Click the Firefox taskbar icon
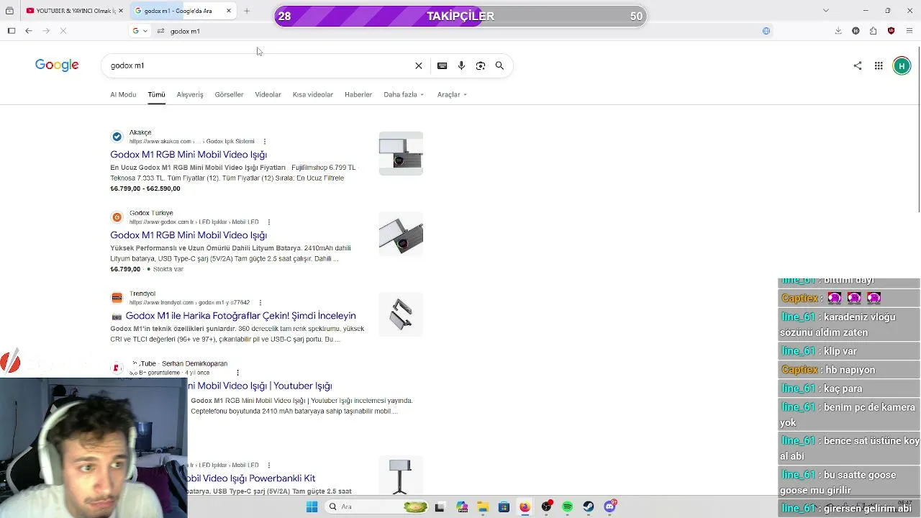This screenshot has height=518, width=921. (525, 506)
